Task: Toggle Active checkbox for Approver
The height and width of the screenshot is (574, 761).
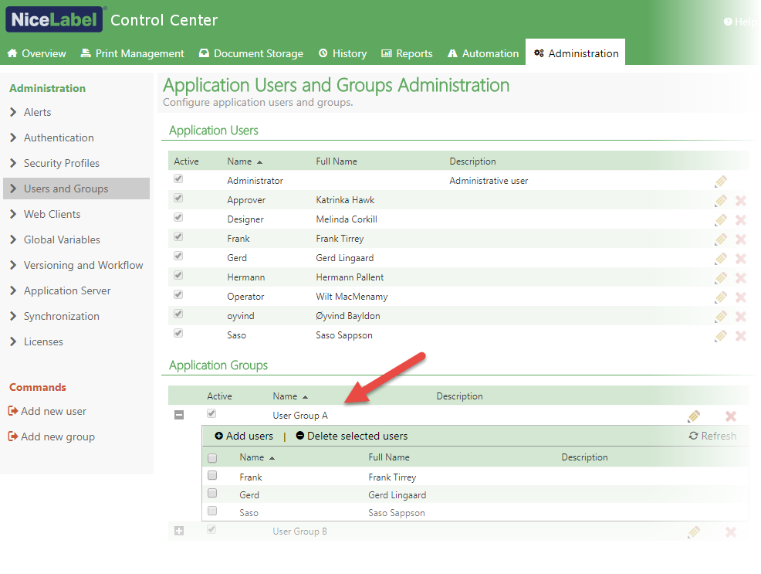Action: [178, 198]
